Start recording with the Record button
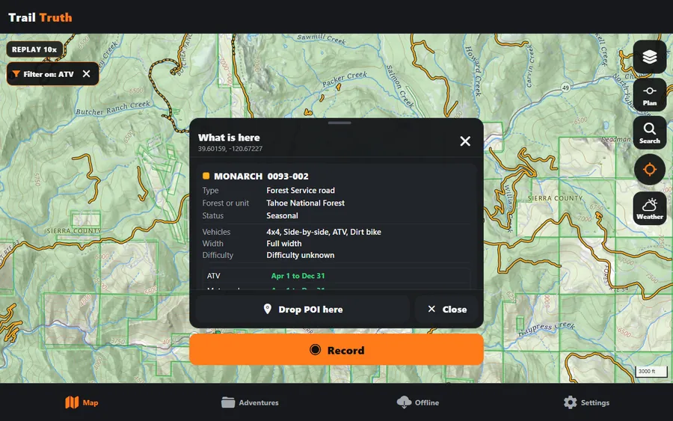 click(x=336, y=350)
